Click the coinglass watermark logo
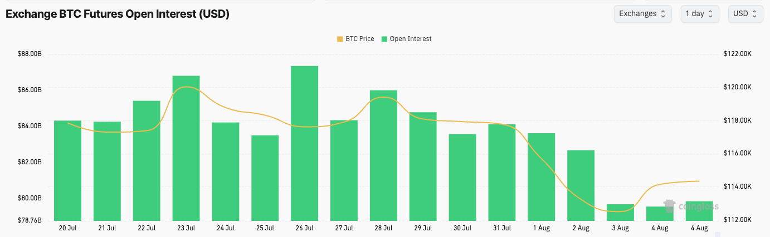Viewport: 770px width, 237px height. coord(690,206)
